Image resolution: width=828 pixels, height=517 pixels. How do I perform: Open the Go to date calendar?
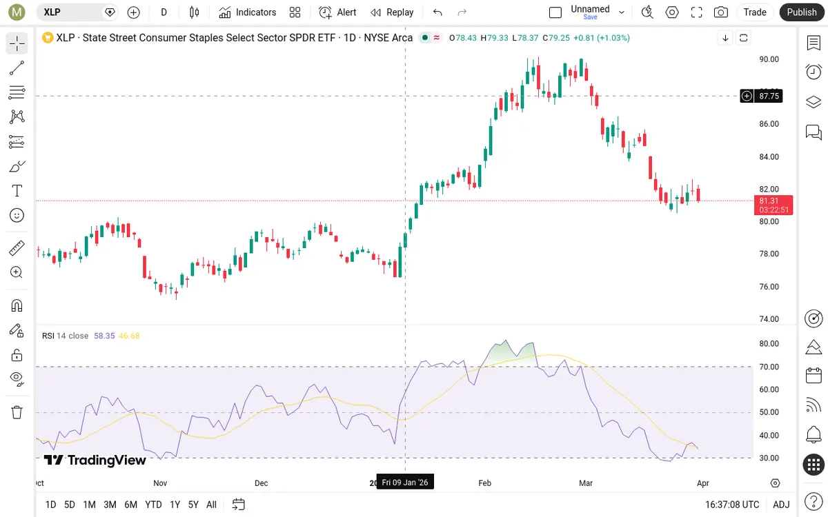tap(239, 505)
